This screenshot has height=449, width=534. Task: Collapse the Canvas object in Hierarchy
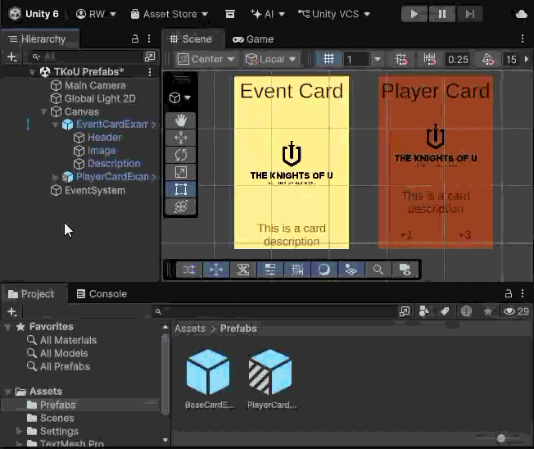coord(43,111)
